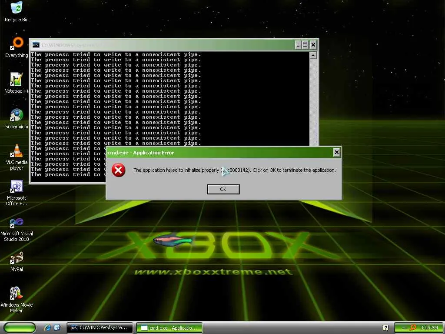Click the orange search icon in system tray
445x334 pixels.
pos(413,327)
